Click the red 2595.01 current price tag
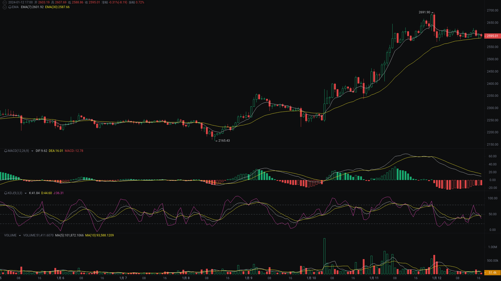501x281 pixels. pos(492,36)
